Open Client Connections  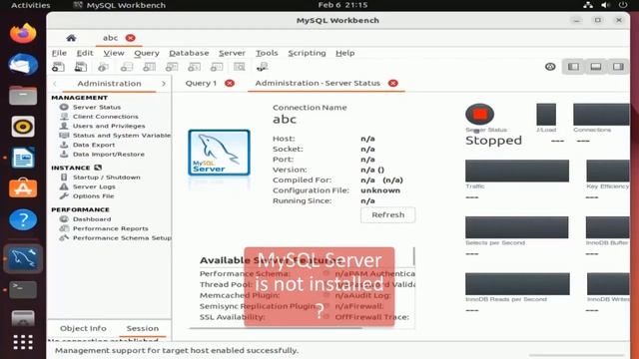(x=105, y=117)
